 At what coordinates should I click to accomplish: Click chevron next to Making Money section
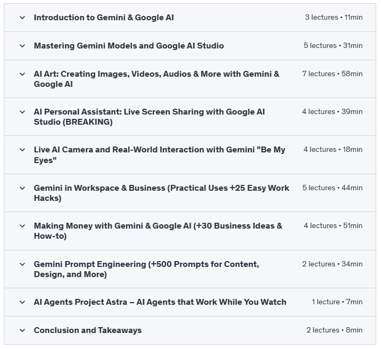(22, 226)
